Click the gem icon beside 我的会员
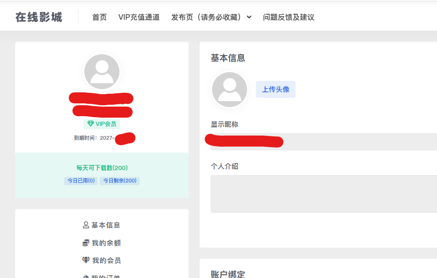 (86, 260)
